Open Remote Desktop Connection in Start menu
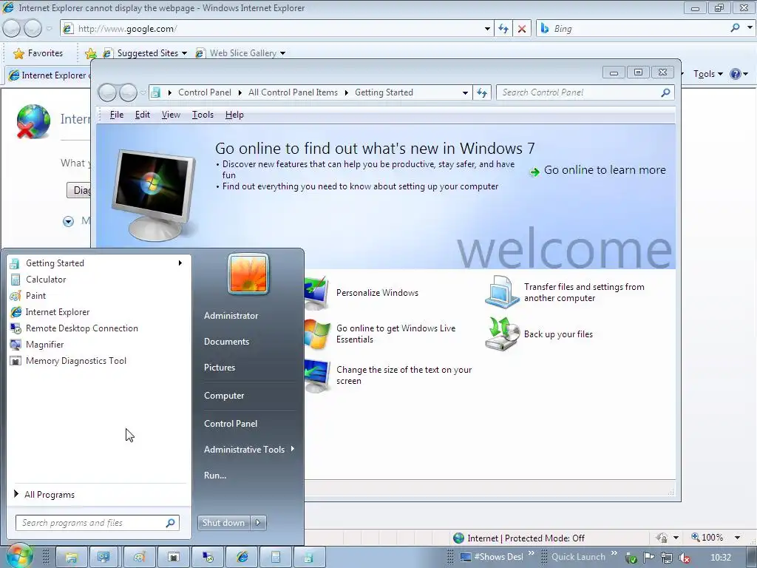This screenshot has width=757, height=568. pos(100,328)
